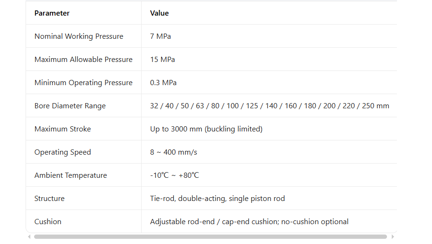Viewport: 432px width, 244px height.
Task: Select the Operating Speed cell
Action: (x=63, y=152)
